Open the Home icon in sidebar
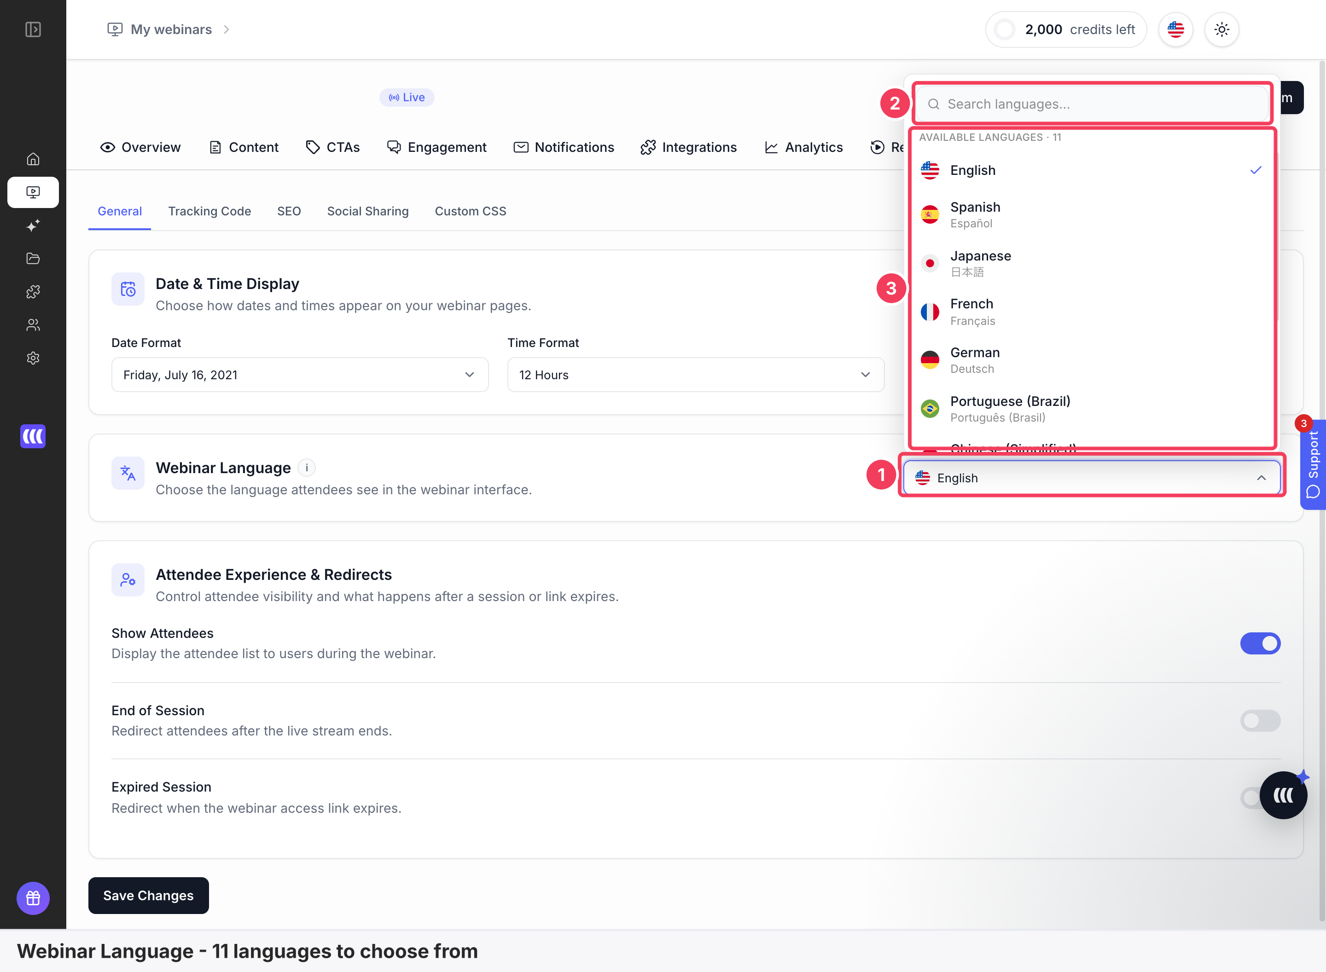Viewport: 1326px width, 972px height. click(x=33, y=159)
